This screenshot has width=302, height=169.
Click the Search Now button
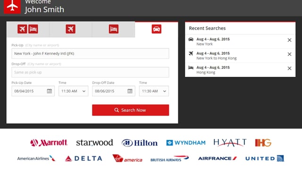pos(131,110)
